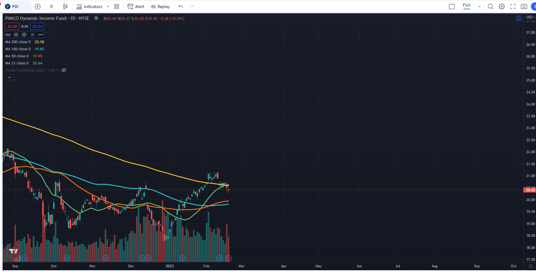
Task: Click the January 2023 dividend D marker
Action: pos(183,258)
